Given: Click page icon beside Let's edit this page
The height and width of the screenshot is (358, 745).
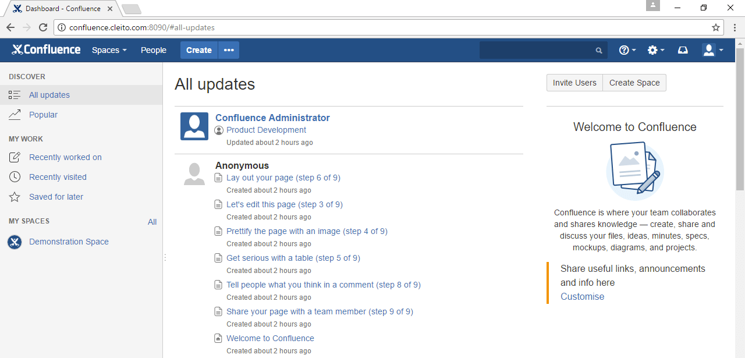Looking at the screenshot, I should (219, 204).
